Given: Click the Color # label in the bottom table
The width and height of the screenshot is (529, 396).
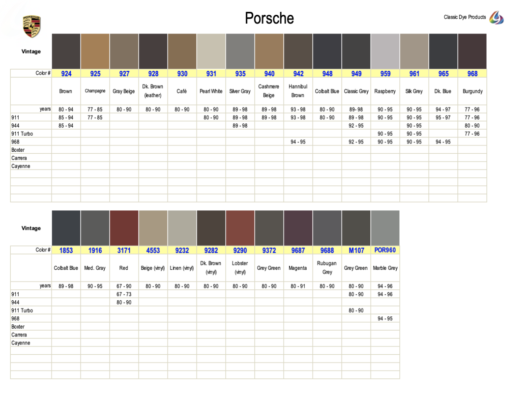Looking at the screenshot, I should (x=43, y=250).
